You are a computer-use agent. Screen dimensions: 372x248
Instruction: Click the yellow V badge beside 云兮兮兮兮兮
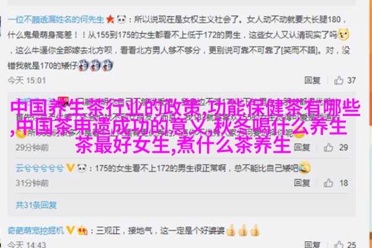[x=70, y=168]
